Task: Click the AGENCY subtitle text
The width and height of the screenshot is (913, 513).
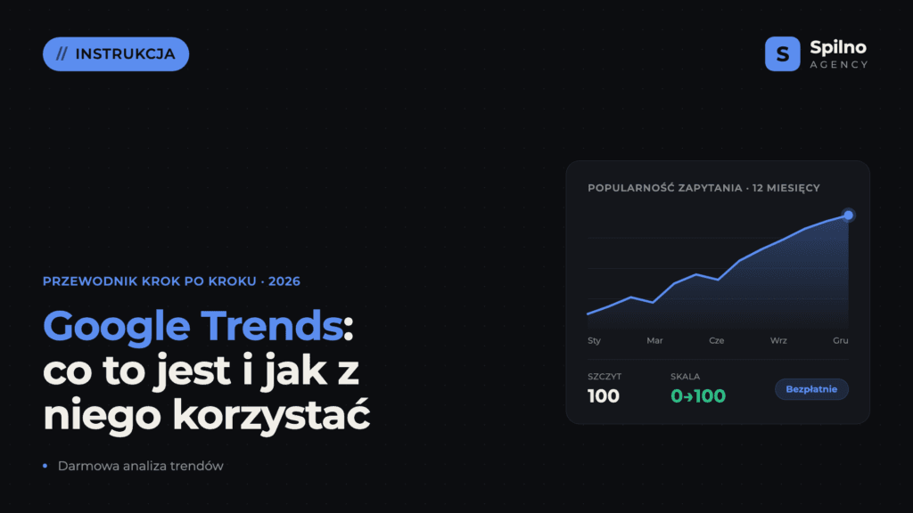Action: 838,64
